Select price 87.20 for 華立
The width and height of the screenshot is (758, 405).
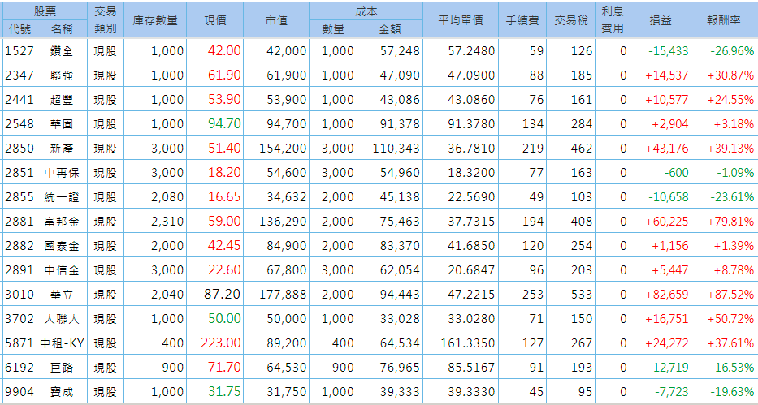click(x=223, y=295)
